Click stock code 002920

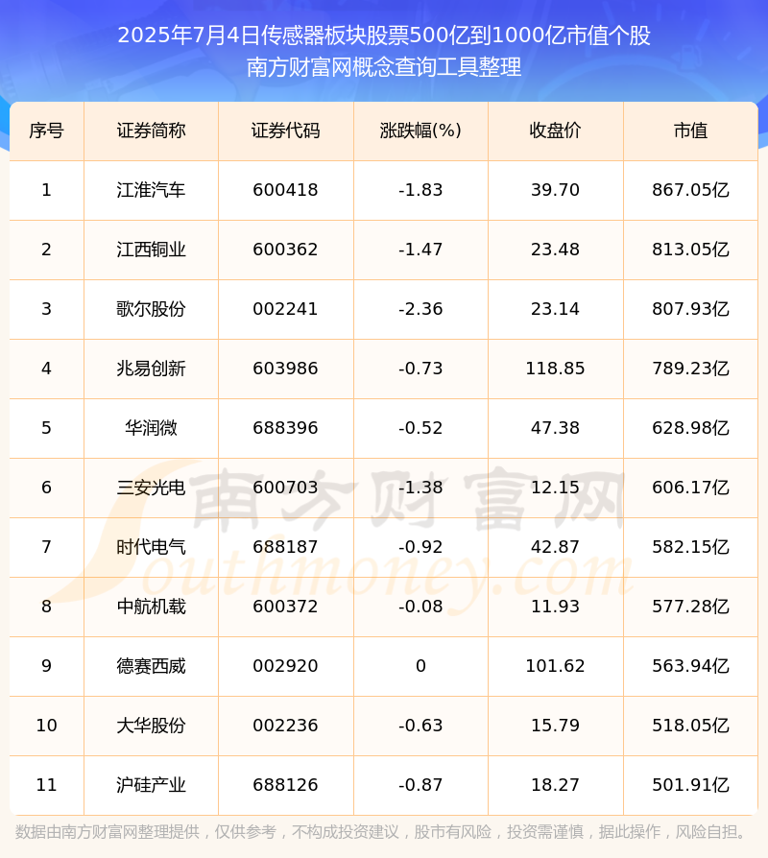[x=286, y=666]
